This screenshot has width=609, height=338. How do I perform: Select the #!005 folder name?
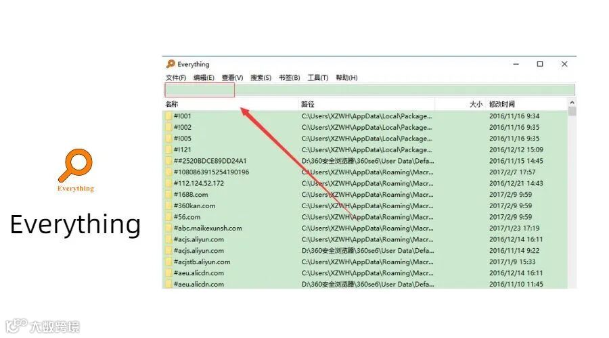point(182,139)
